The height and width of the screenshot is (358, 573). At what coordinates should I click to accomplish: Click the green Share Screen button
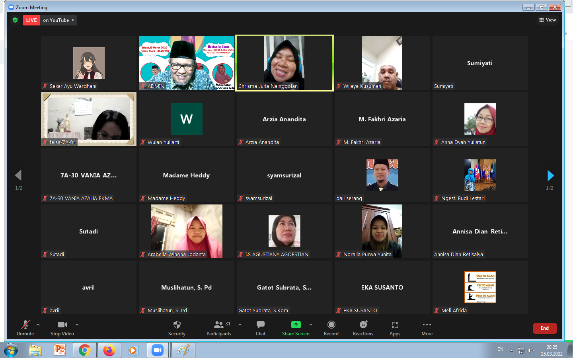(x=296, y=328)
